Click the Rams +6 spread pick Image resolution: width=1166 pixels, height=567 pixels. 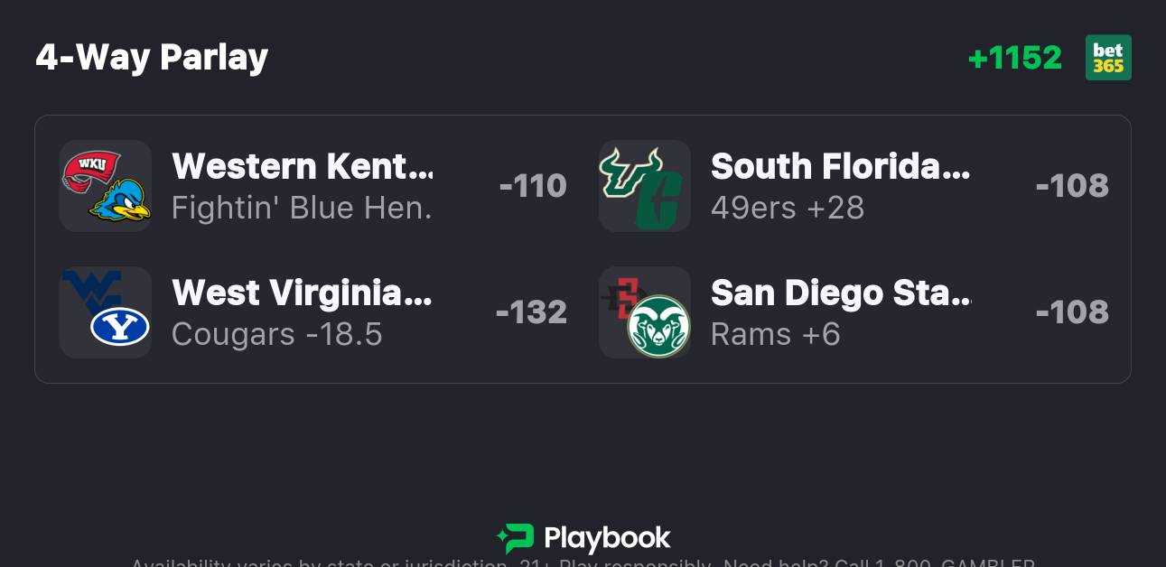pyautogui.click(x=776, y=335)
